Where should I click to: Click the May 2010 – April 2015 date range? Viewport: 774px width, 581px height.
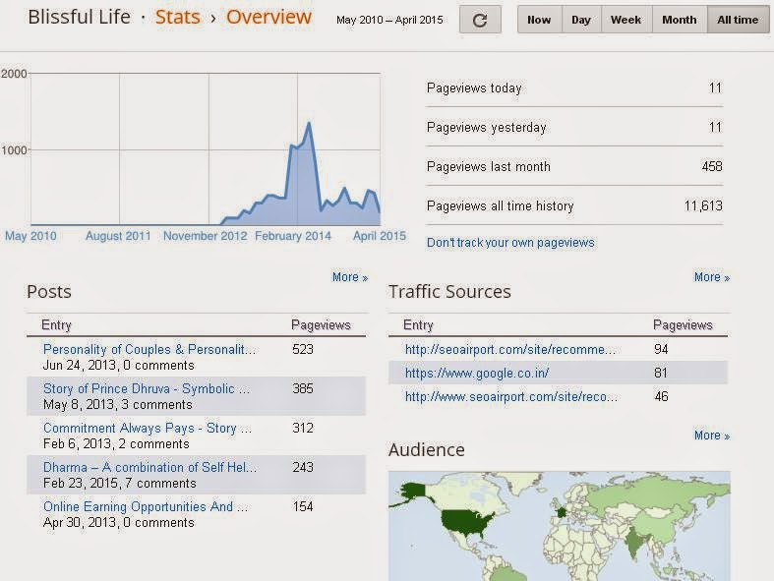click(x=389, y=21)
